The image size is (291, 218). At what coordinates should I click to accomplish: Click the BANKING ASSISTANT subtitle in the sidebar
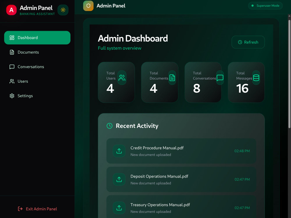point(37,14)
